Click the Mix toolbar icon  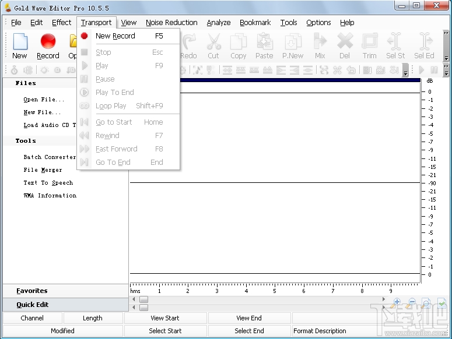[x=320, y=41]
